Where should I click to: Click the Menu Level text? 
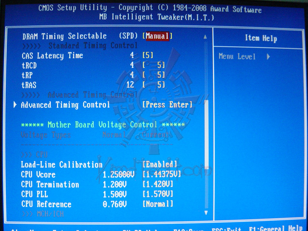237,57
